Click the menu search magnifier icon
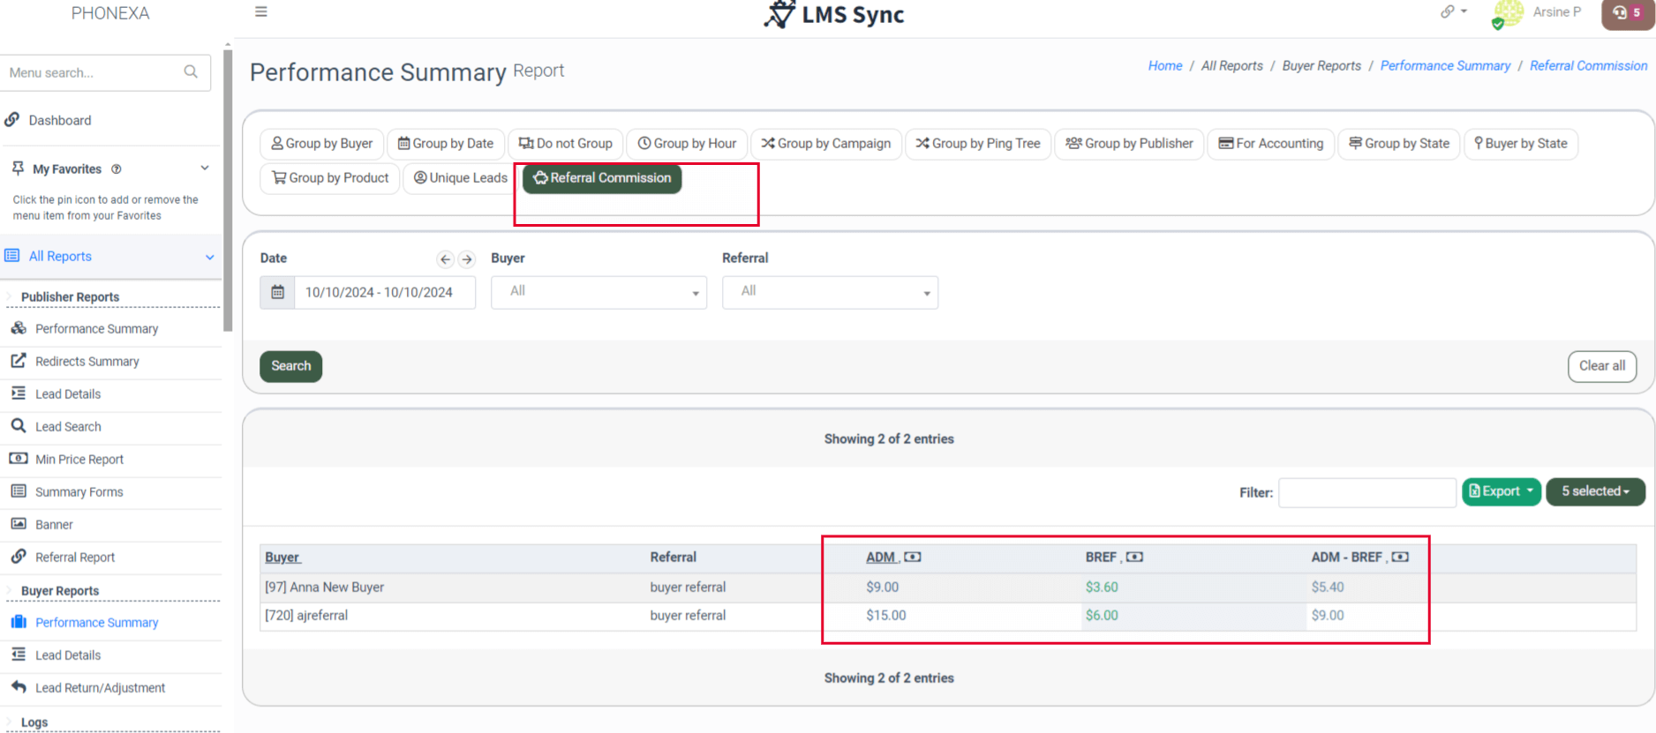 tap(191, 72)
